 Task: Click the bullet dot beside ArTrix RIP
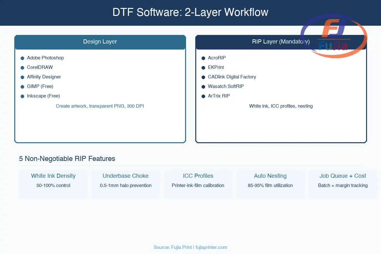[203, 96]
